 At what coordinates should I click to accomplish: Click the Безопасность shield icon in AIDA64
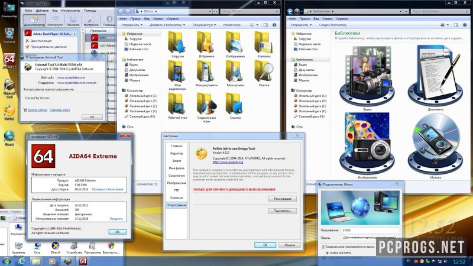pyautogui.click(x=111, y=248)
